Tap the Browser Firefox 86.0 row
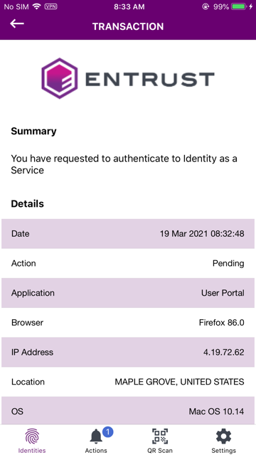Screen dimensions: 256x455 (x=128, y=322)
